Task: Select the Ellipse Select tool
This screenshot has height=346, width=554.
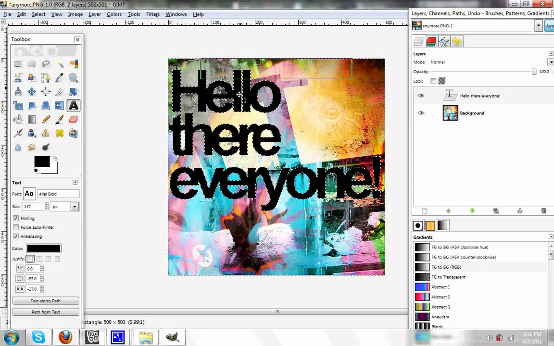Action: coord(32,64)
